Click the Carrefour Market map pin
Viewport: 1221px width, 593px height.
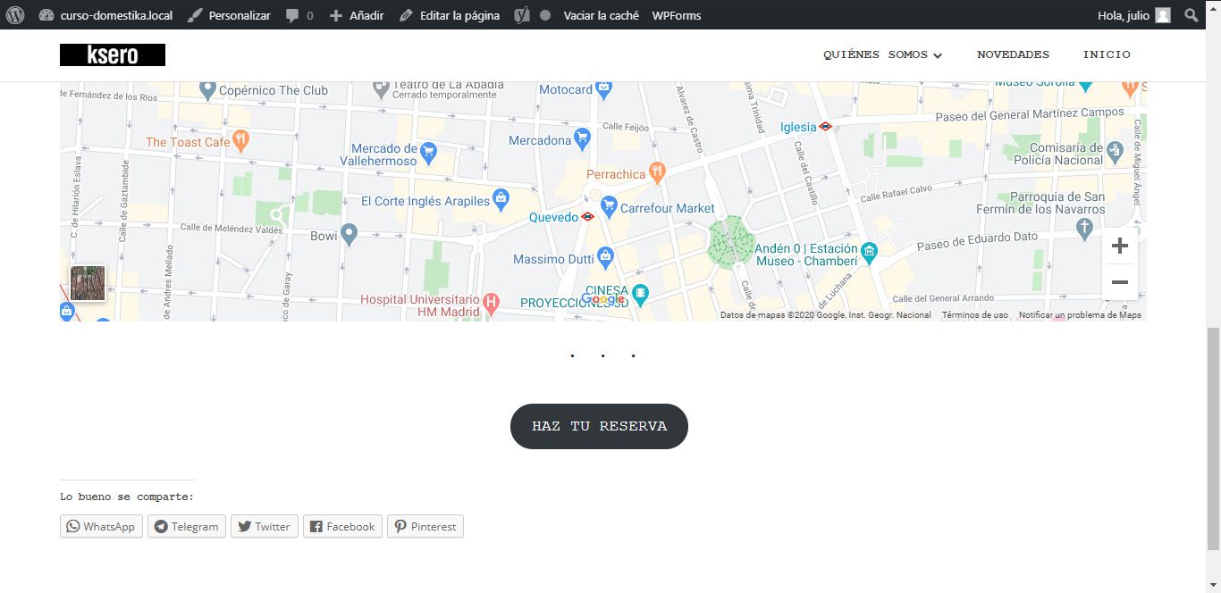[609, 207]
